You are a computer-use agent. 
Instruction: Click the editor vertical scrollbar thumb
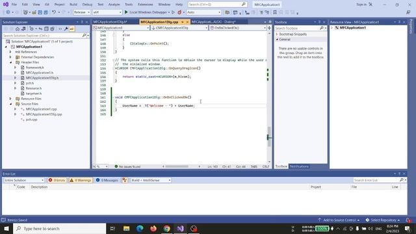[x=269, y=136]
